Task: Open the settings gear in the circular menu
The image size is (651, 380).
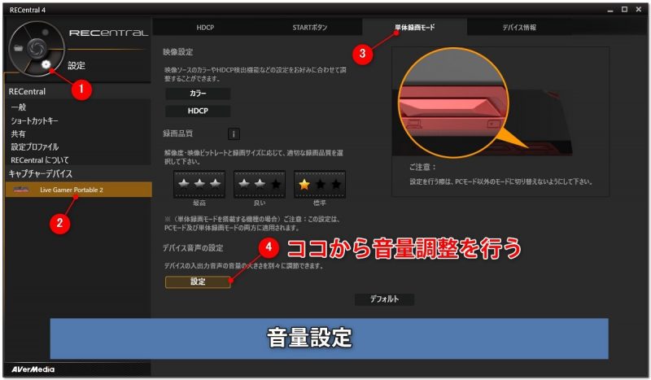Action: point(46,64)
